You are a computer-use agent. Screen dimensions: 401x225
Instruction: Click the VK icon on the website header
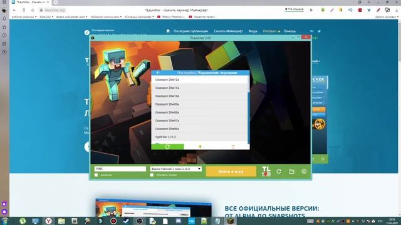(311, 31)
